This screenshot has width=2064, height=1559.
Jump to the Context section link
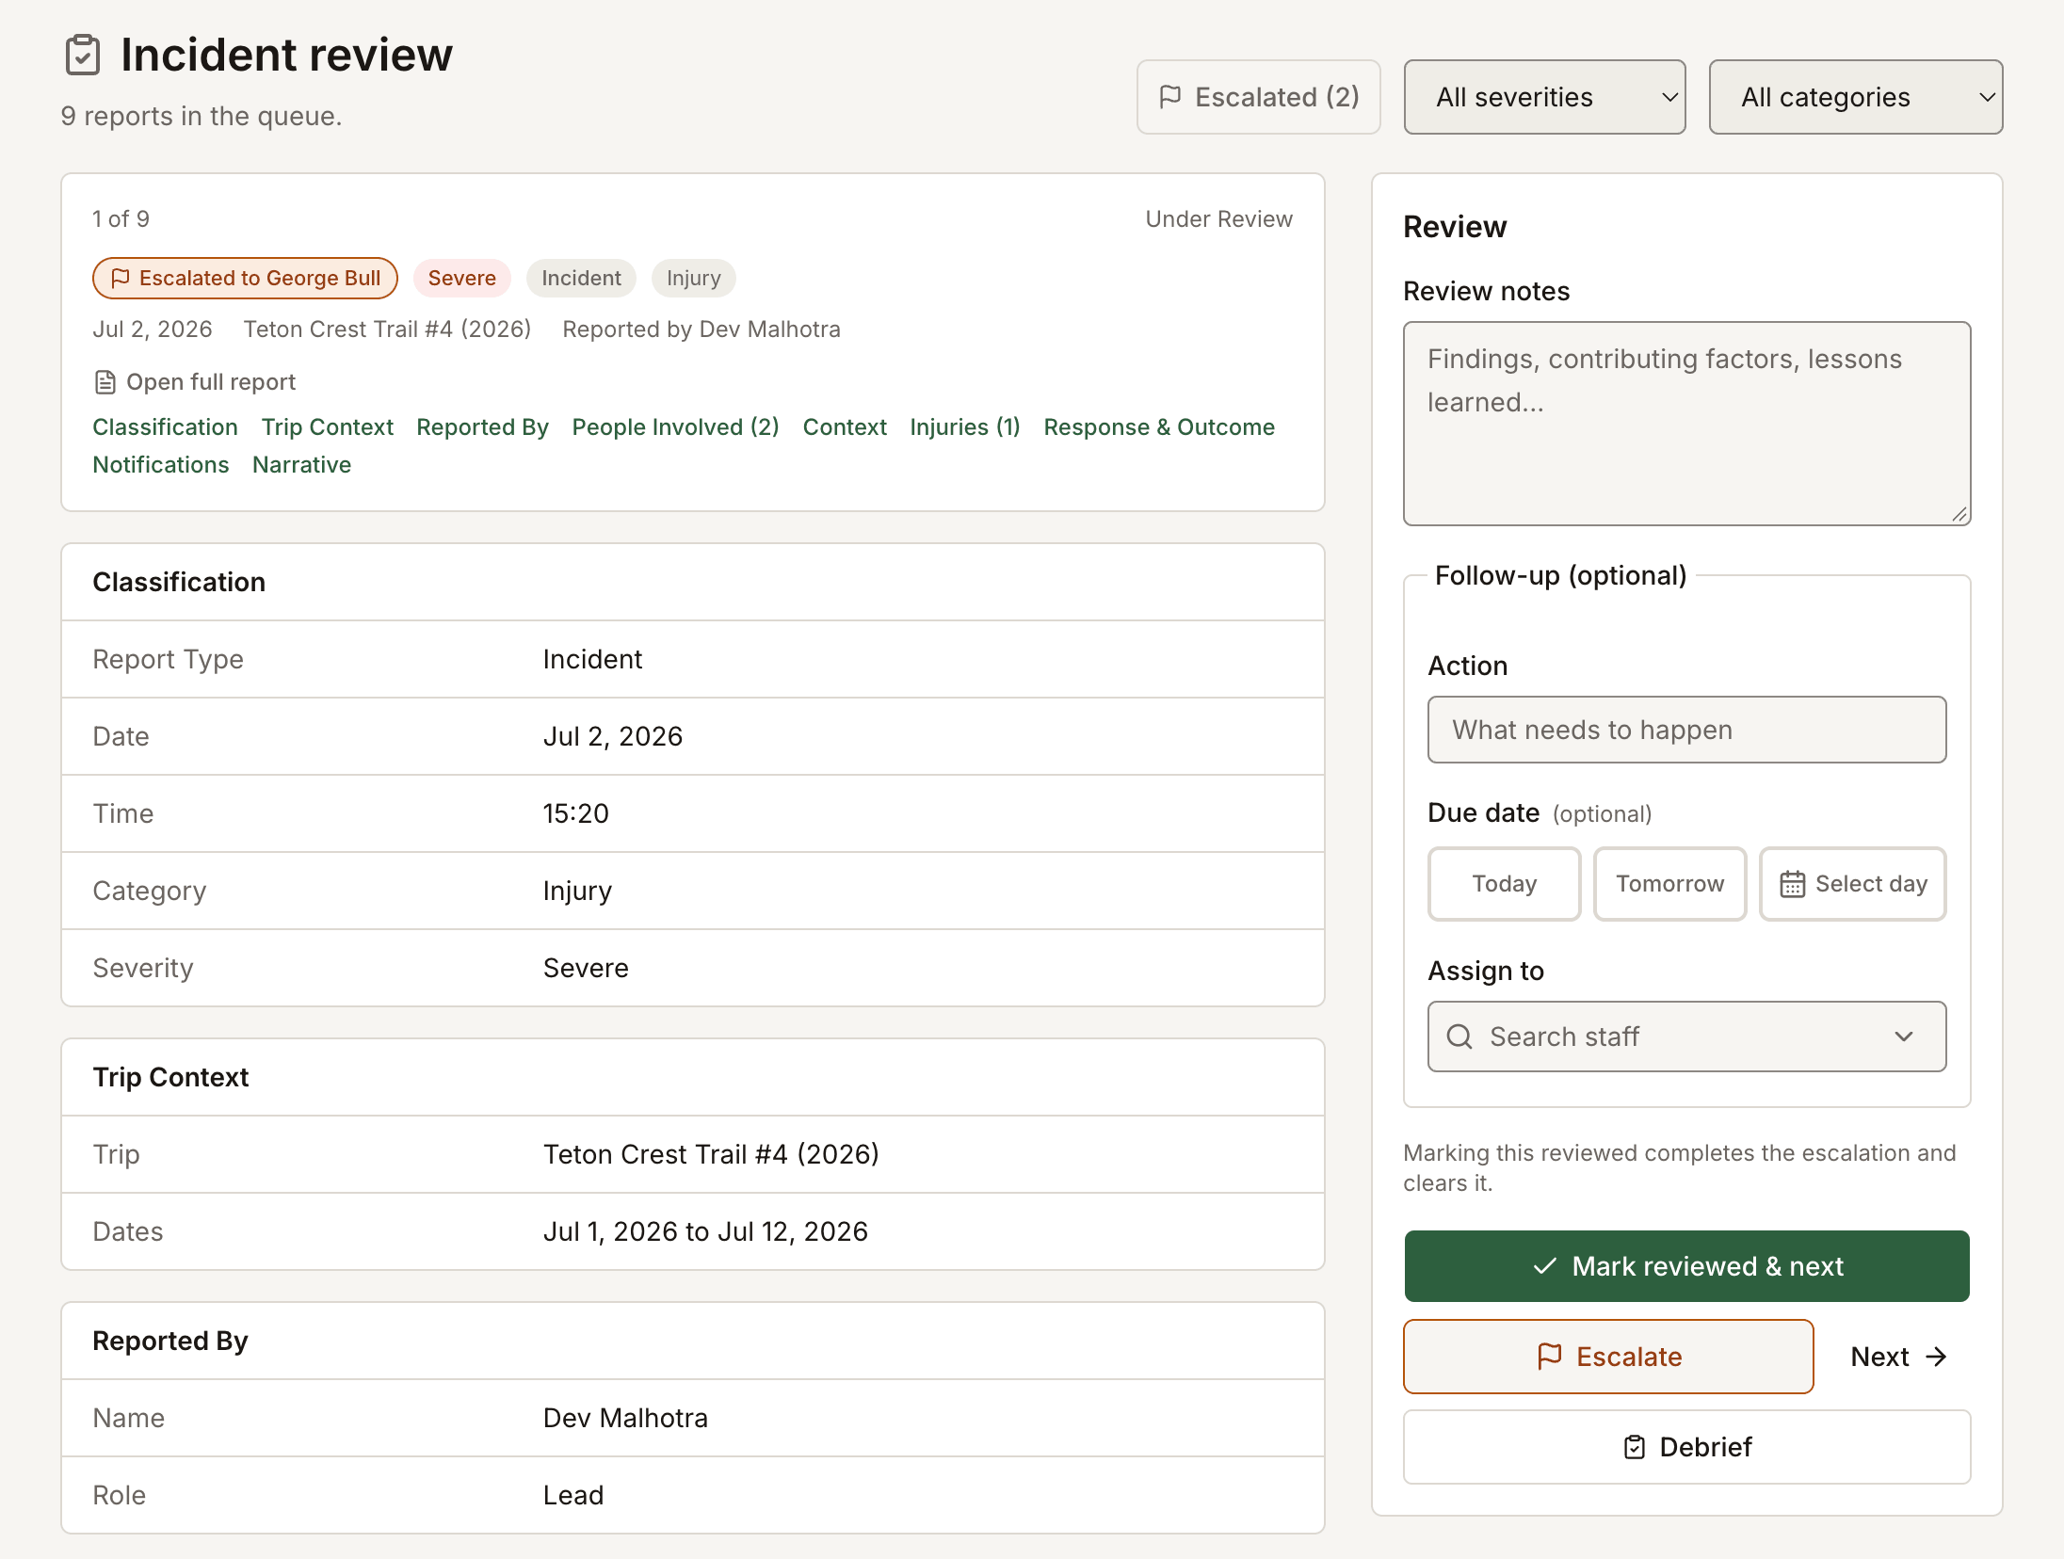tap(845, 427)
